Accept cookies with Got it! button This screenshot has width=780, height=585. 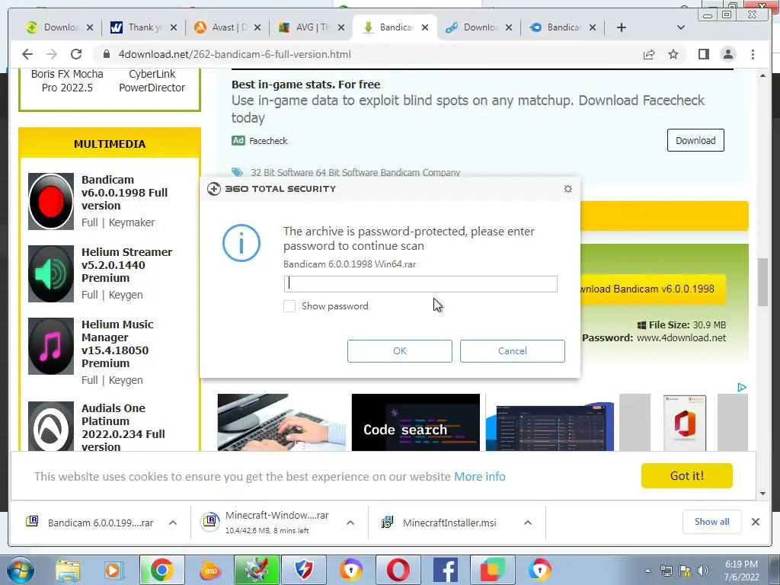pyautogui.click(x=686, y=476)
